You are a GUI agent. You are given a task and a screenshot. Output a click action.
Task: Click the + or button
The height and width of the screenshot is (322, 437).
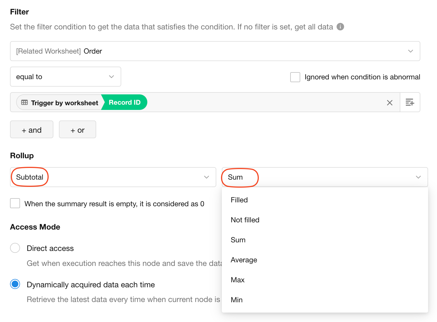tap(77, 129)
